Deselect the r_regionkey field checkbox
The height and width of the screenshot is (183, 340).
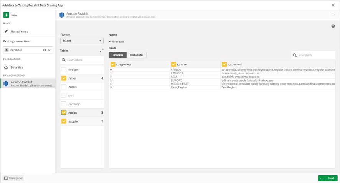pyautogui.click(x=113, y=64)
